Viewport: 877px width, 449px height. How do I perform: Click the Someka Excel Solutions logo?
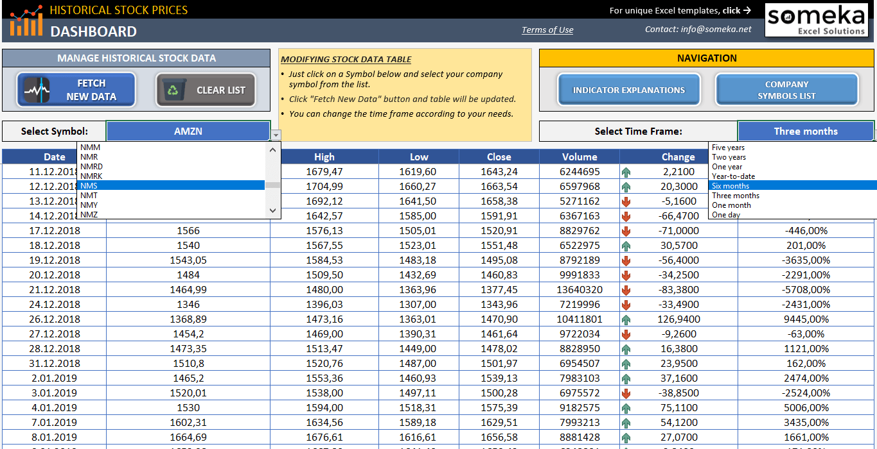817,20
